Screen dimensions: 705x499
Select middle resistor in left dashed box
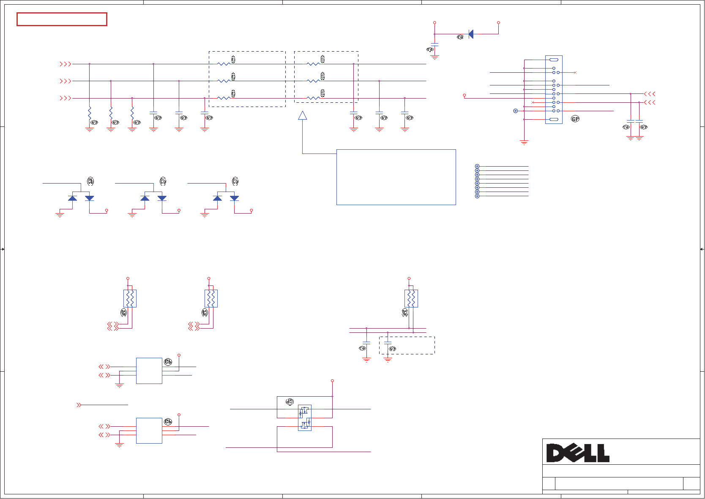pyautogui.click(x=224, y=81)
